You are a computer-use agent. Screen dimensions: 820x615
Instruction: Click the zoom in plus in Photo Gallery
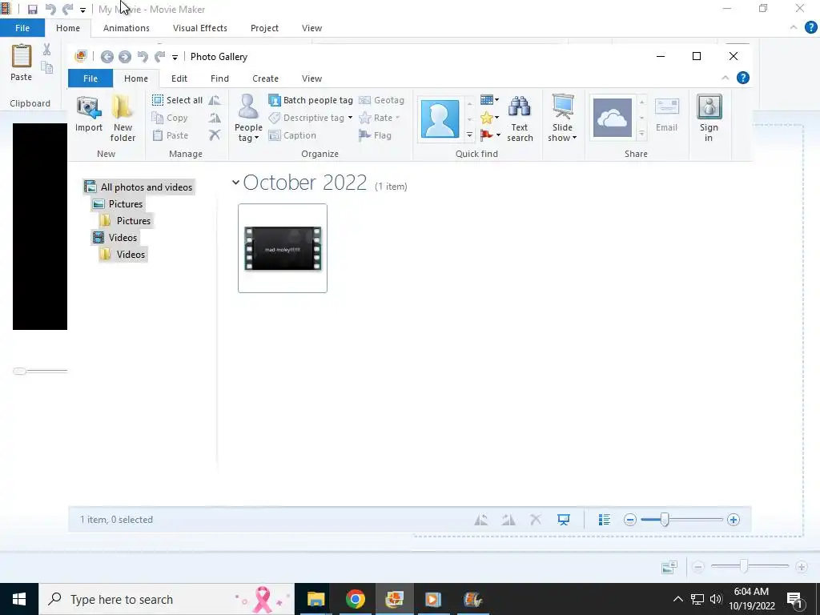(x=734, y=520)
